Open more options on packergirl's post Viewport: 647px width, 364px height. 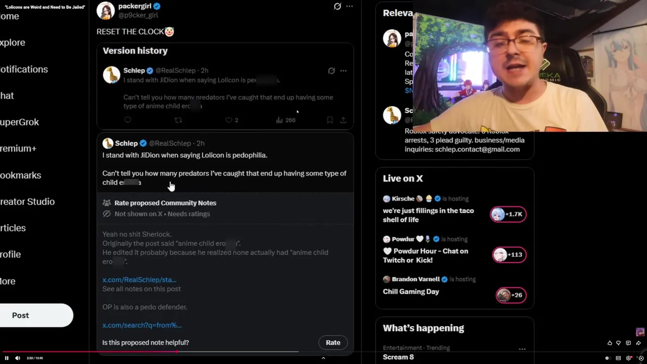click(x=349, y=7)
